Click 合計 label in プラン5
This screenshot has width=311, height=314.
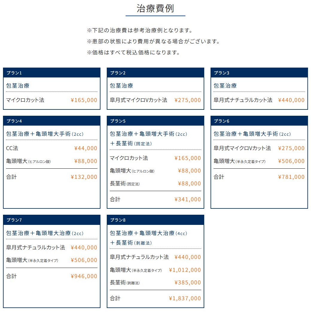pos(115,199)
